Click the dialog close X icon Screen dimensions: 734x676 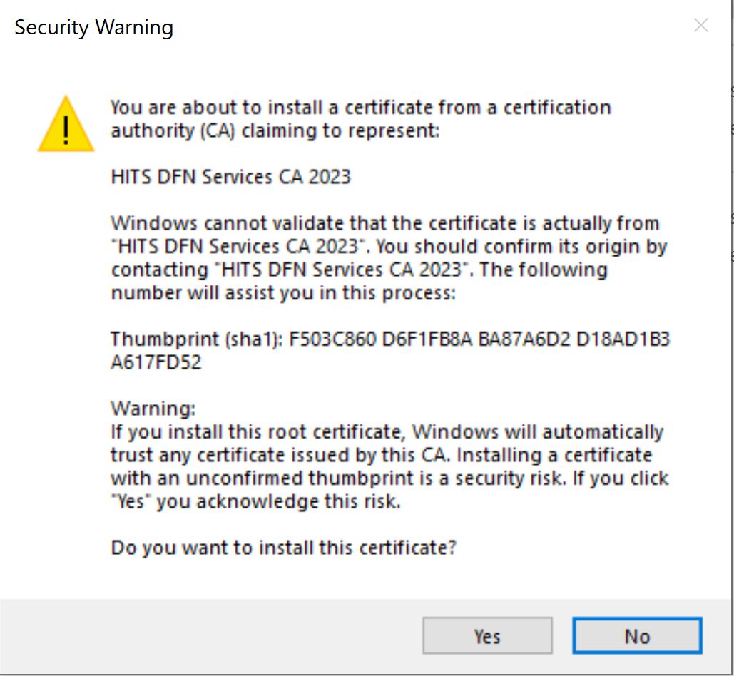pos(700,25)
